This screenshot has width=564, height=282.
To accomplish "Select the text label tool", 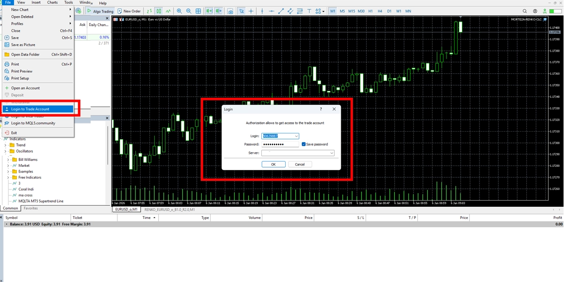I will point(310,11).
